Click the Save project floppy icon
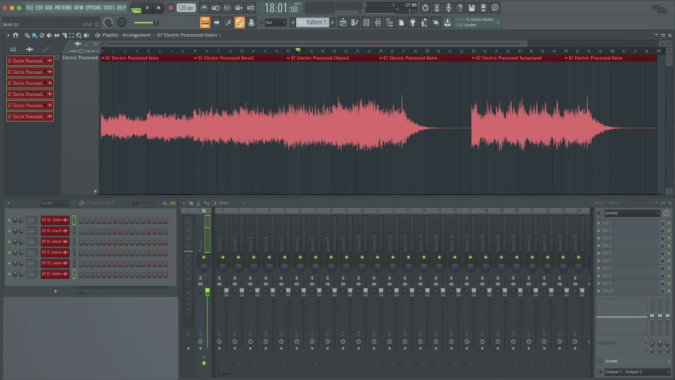Viewport: 675px width, 380px height. [471, 8]
